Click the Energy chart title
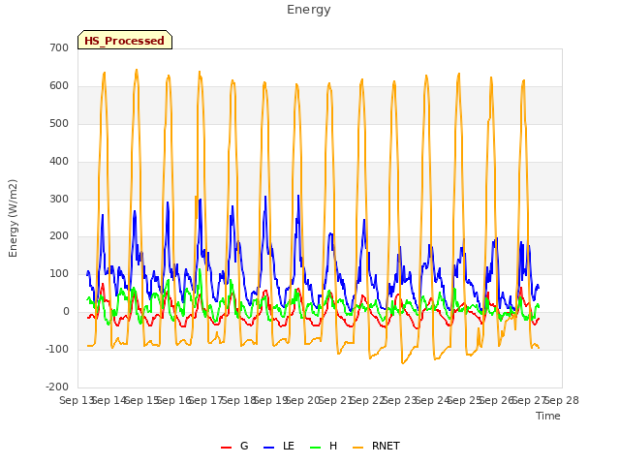This screenshot has width=620, height=465. pyautogui.click(x=309, y=10)
